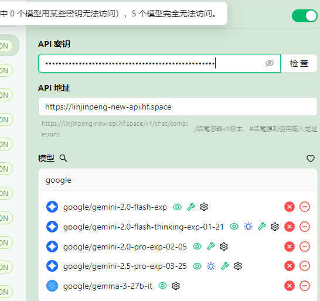Remove gemini-2.0-pro-exp-02-05 with minus button
Screen dimensions: 320x301
pyautogui.click(x=305, y=247)
